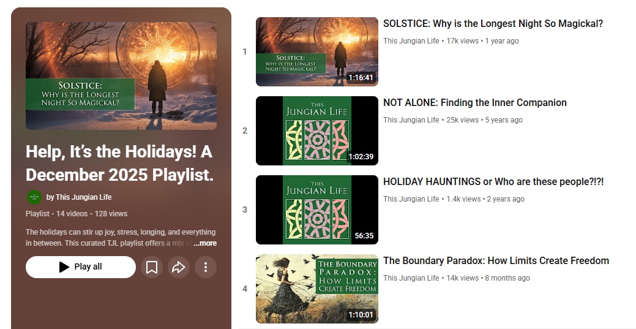Open the three-dot more actions menu
Image resolution: width=636 pixels, height=329 pixels.
[x=206, y=267]
